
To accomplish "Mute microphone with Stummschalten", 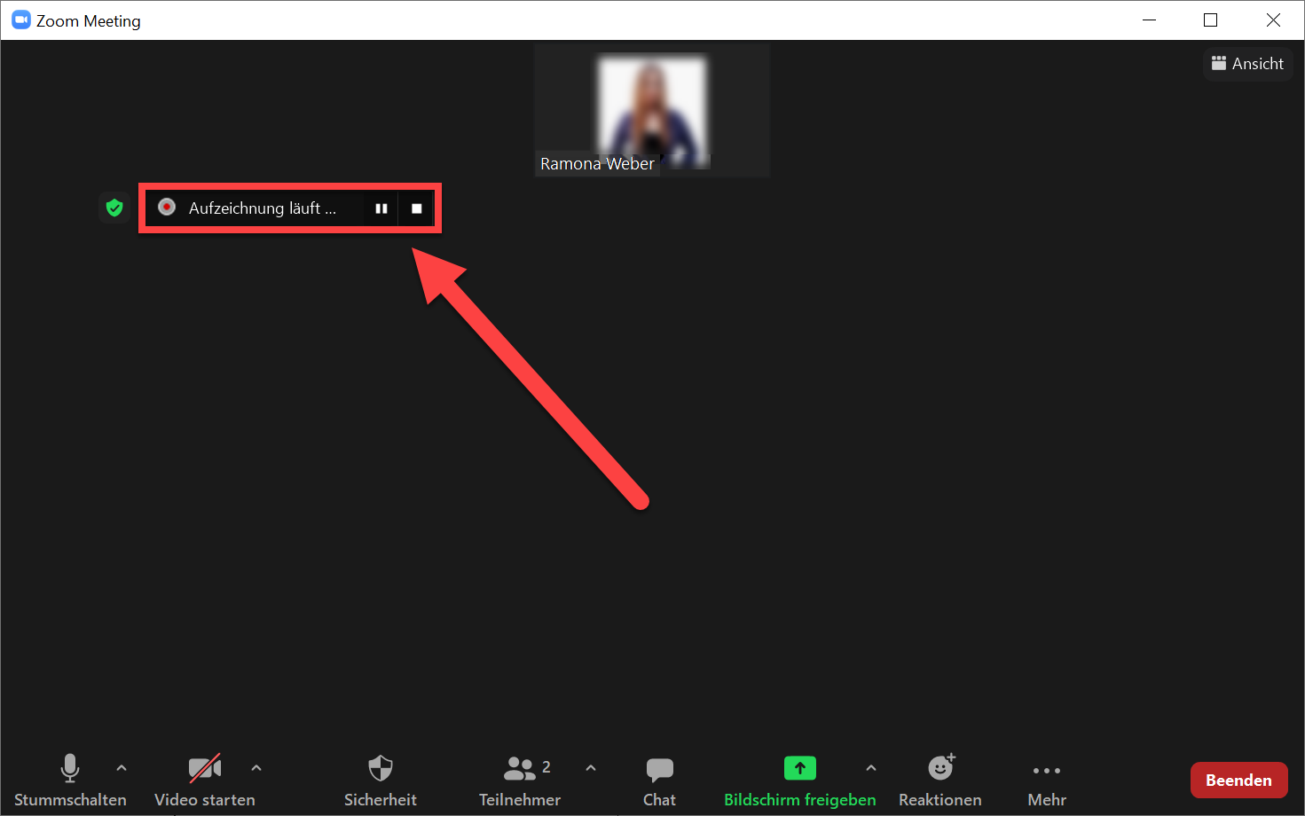I will tap(70, 781).
